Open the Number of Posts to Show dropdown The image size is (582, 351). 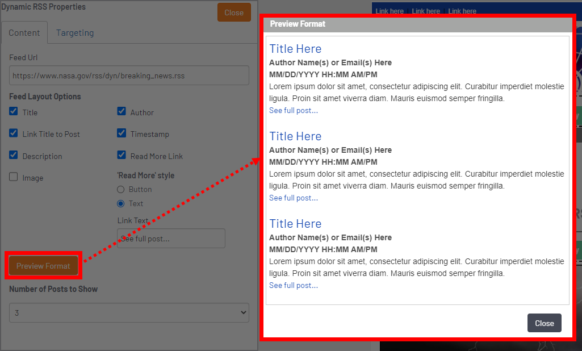(x=129, y=312)
